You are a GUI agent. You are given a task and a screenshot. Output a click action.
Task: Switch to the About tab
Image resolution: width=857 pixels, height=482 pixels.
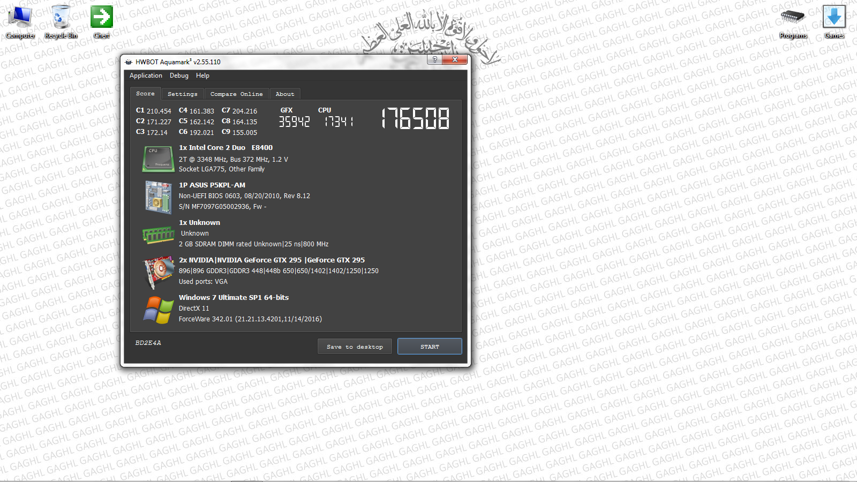point(285,94)
